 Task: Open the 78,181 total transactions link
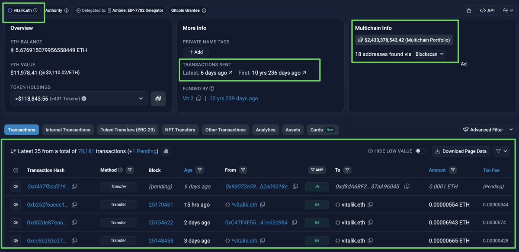click(x=86, y=151)
